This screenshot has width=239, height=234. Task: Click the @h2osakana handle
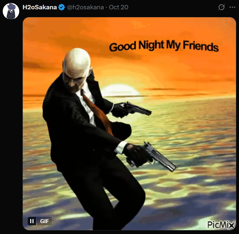click(85, 7)
